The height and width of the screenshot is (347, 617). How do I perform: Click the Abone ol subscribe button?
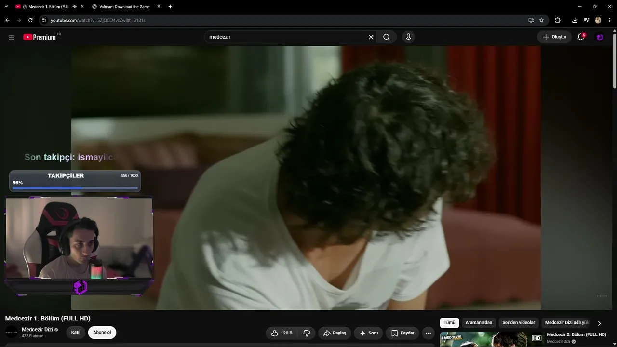point(102,333)
